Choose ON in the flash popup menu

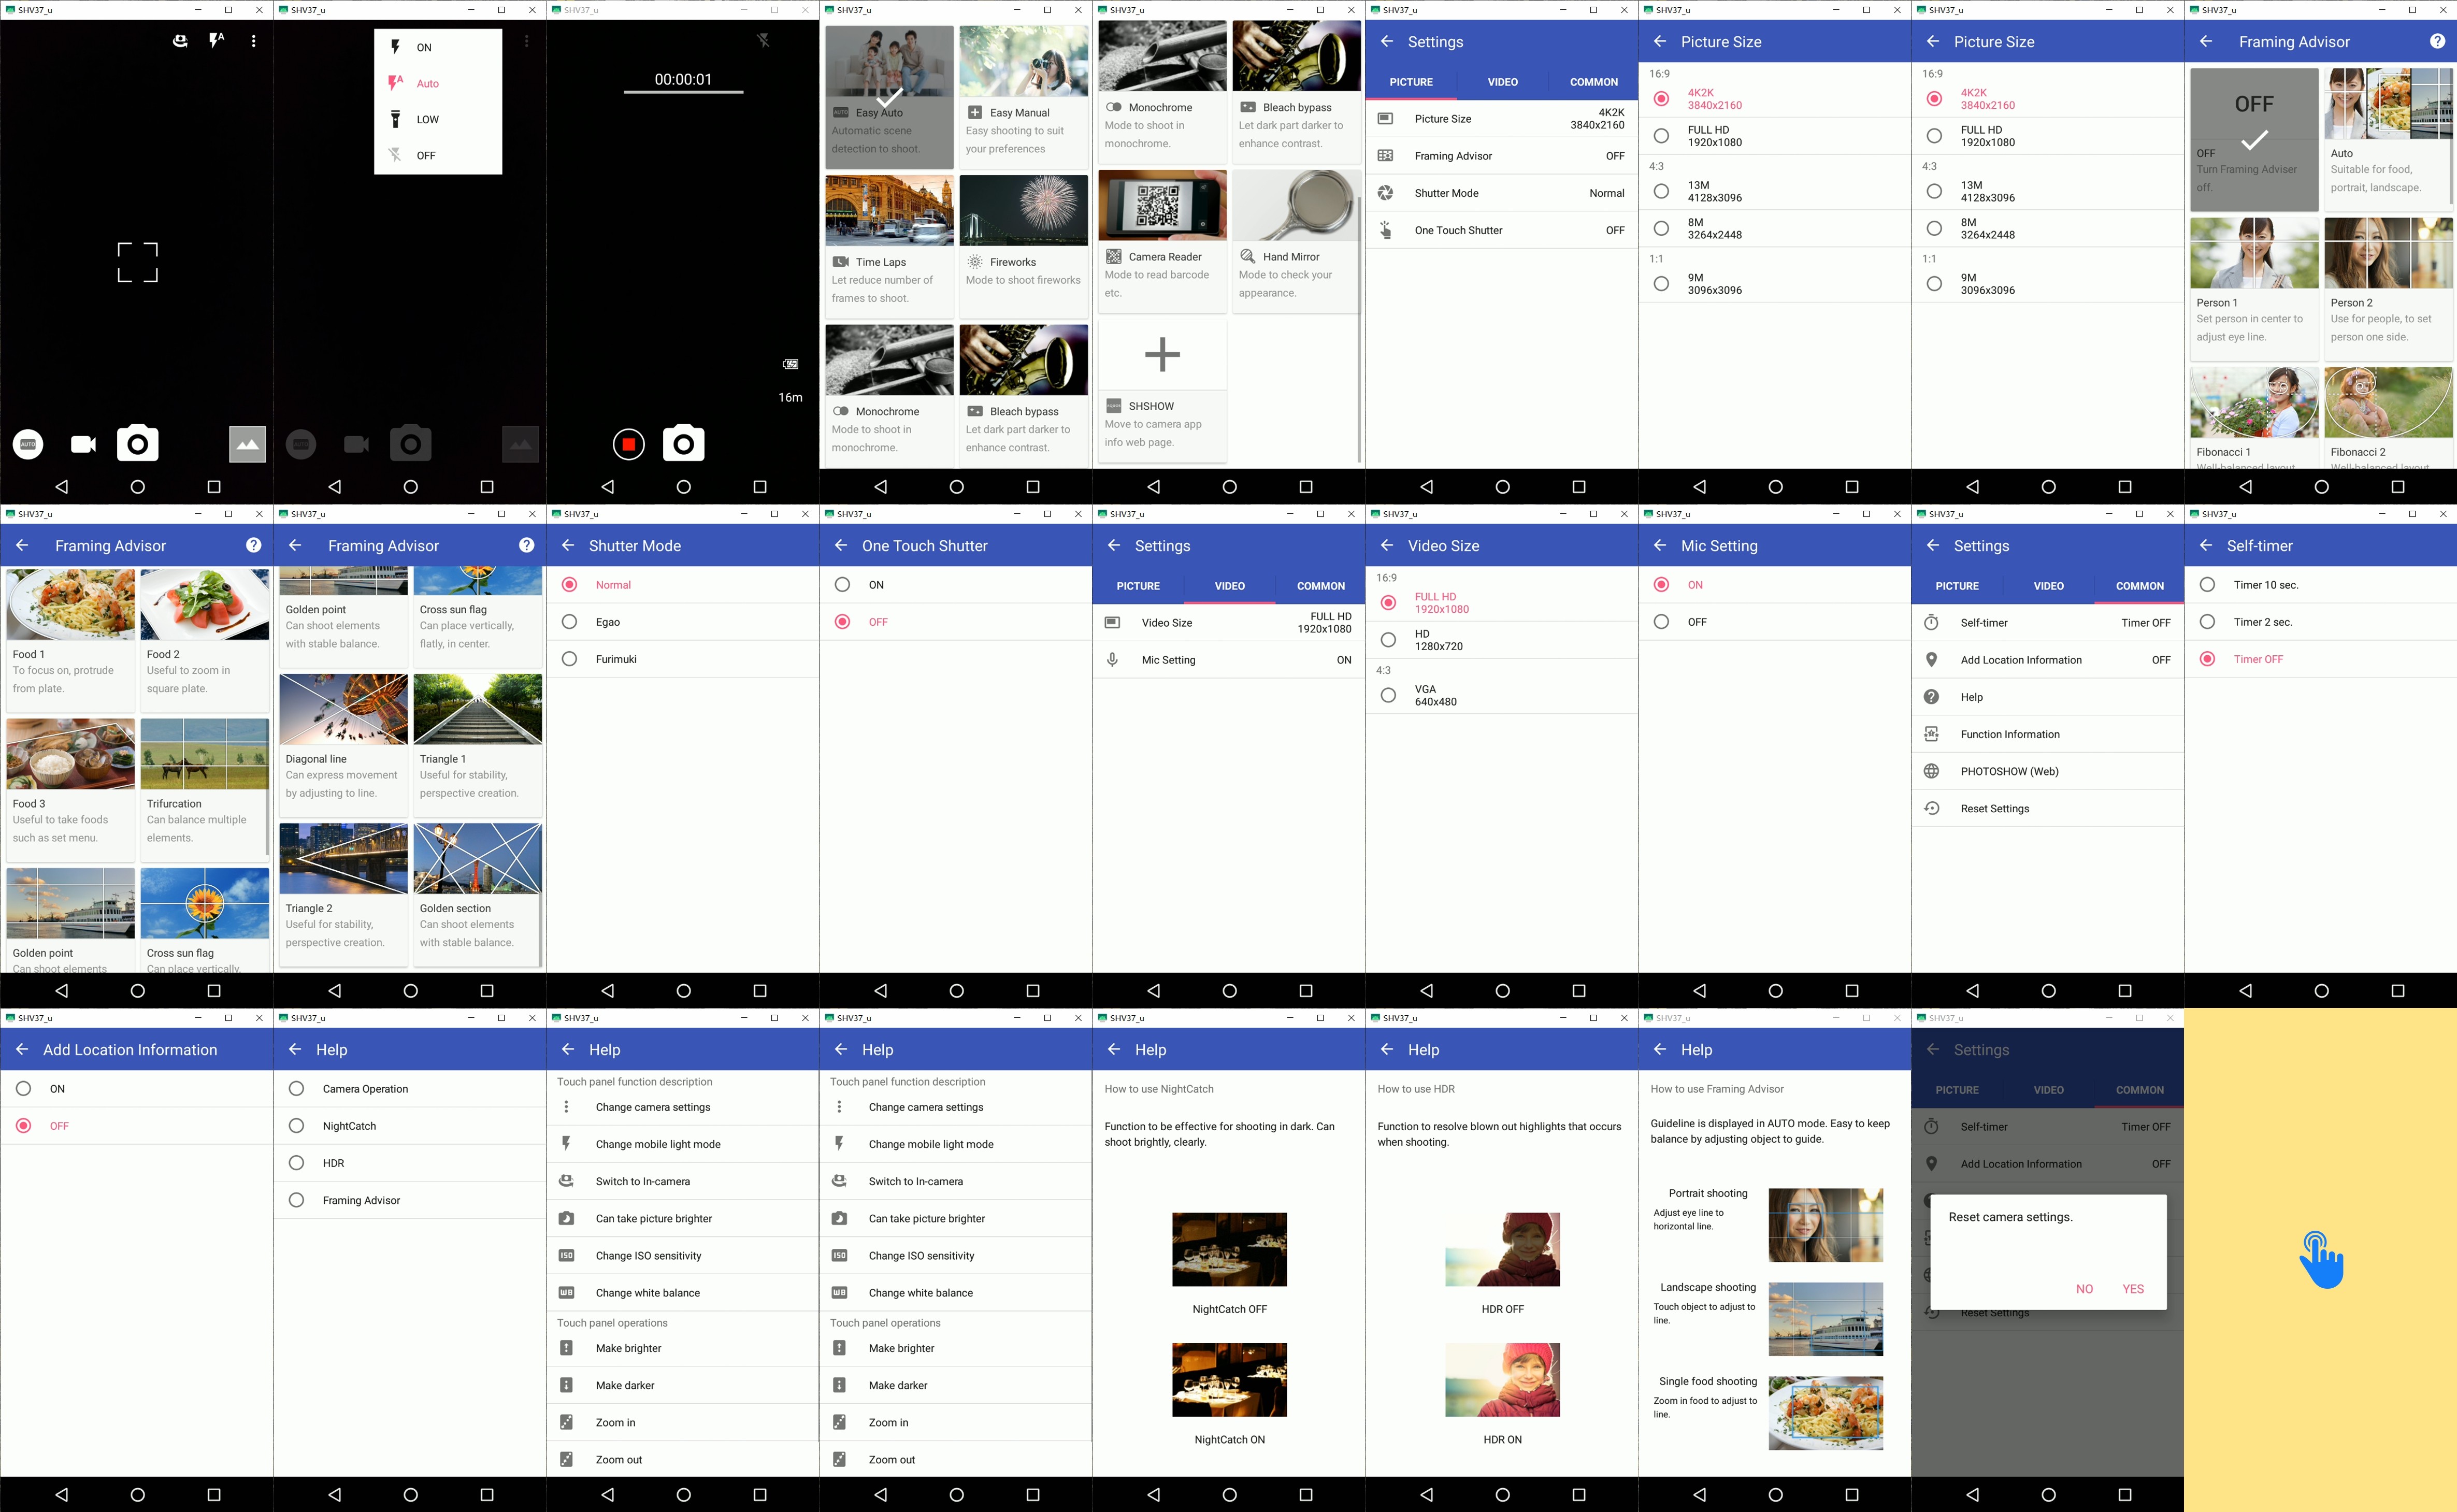(438, 47)
